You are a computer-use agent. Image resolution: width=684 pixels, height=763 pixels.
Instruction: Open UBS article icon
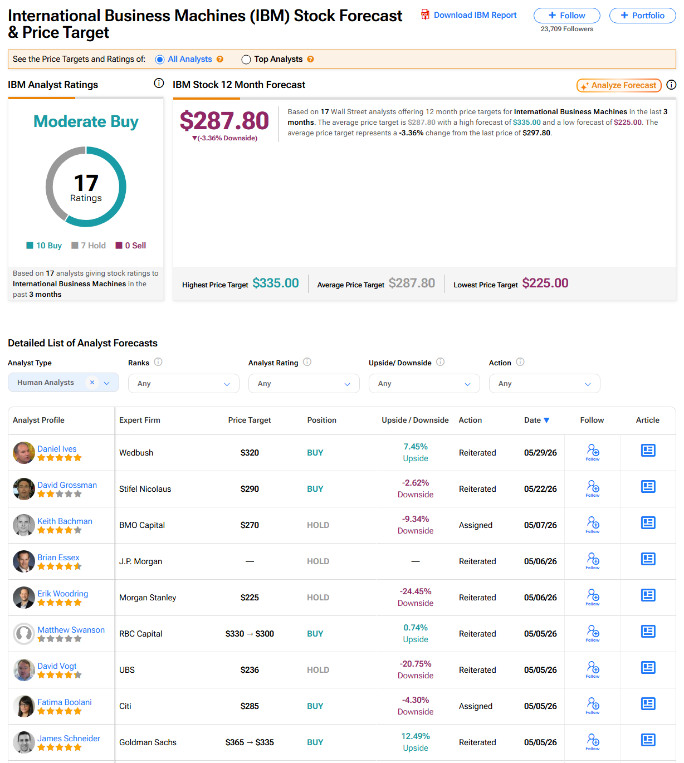click(648, 667)
